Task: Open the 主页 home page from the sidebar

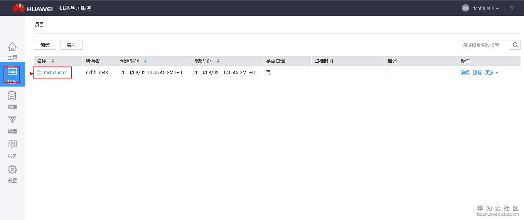Action: pyautogui.click(x=12, y=51)
